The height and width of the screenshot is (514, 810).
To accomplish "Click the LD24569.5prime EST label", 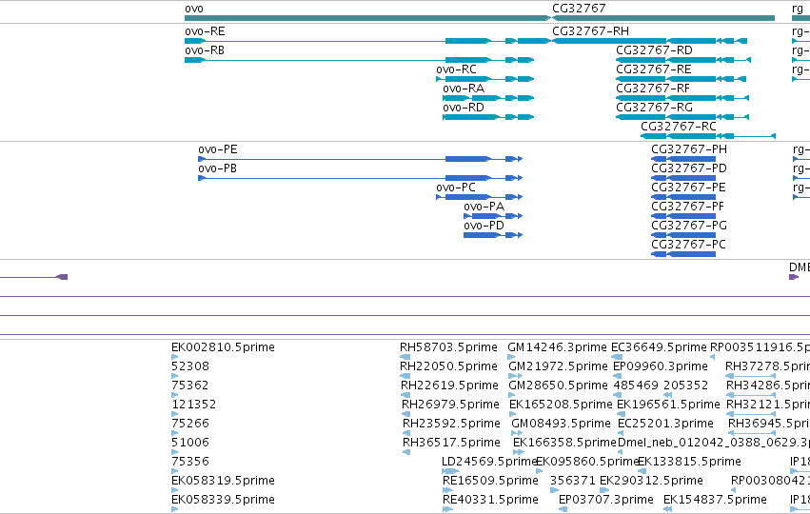I will (x=488, y=462).
